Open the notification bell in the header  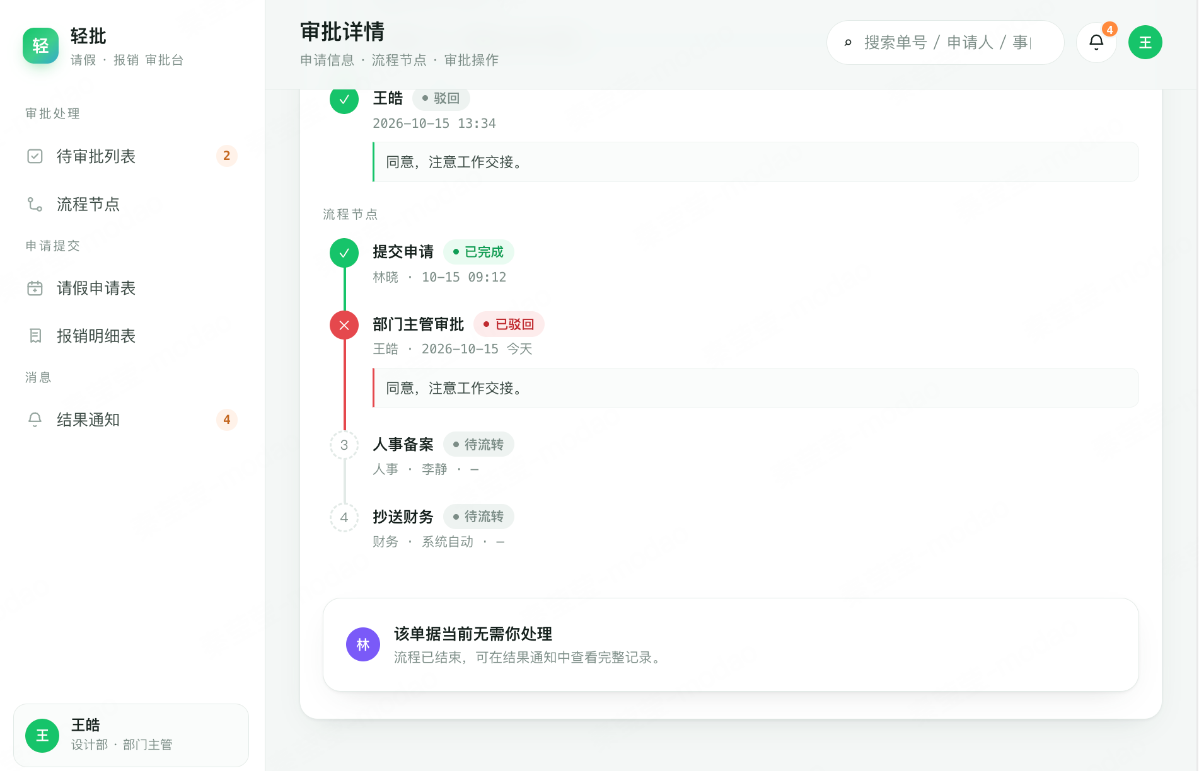click(1096, 42)
